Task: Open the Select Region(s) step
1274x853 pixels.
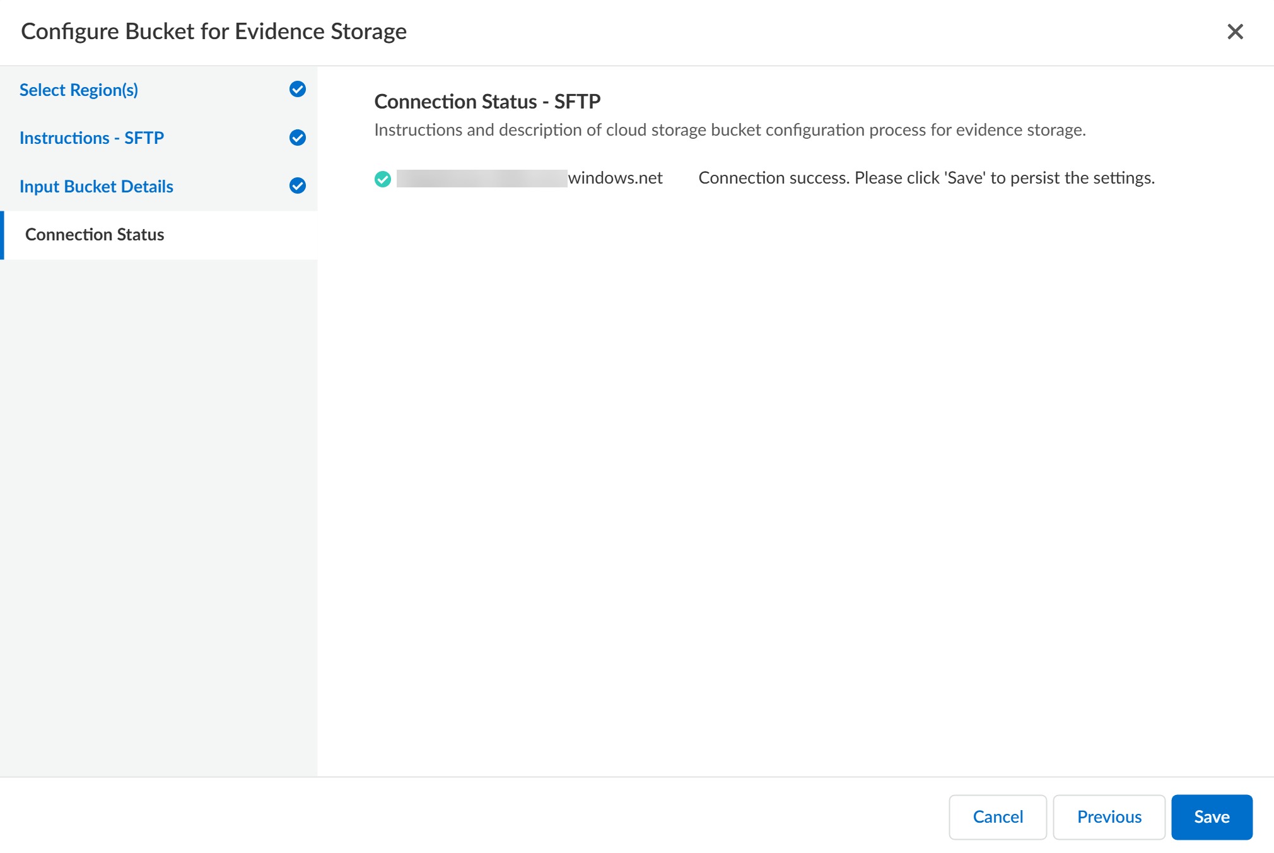Action: coord(79,90)
